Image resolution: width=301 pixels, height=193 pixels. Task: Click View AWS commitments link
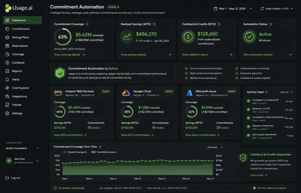[x=70, y=135]
